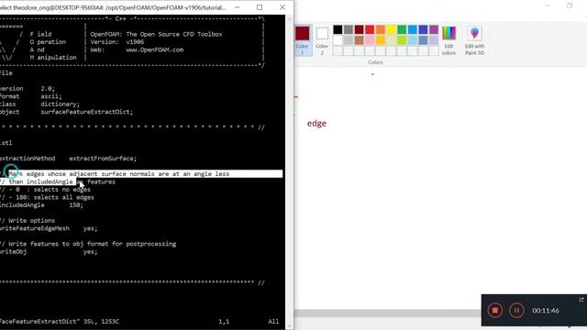The height and width of the screenshot is (330, 587).
Task: Pick purple from the Paint palette
Action: pos(434,29)
